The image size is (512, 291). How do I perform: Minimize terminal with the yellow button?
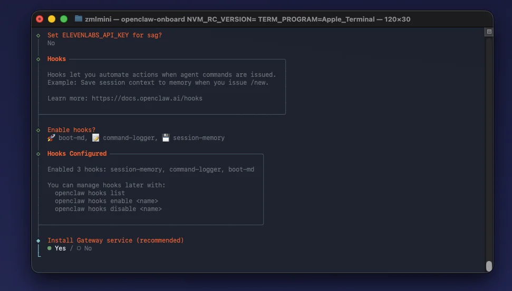click(x=52, y=19)
